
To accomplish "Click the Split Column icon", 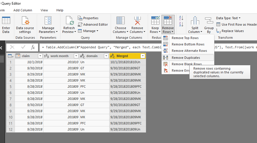I will [195, 20].
